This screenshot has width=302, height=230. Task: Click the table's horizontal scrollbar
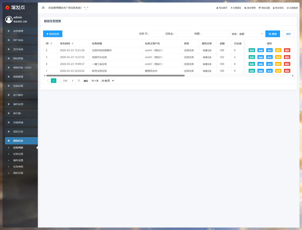[x=115, y=75]
